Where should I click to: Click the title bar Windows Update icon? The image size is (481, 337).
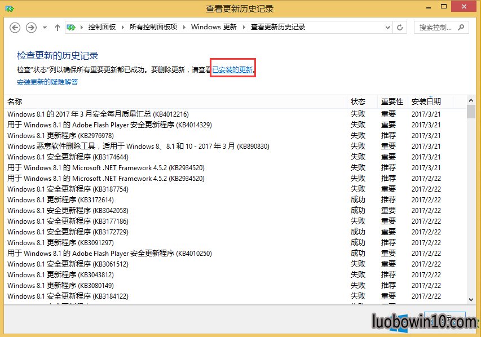(10, 9)
